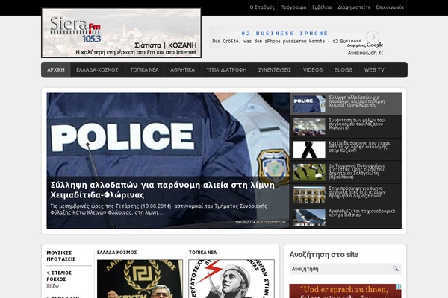Click the Περισσότερα read-more link
448x298 pixels.
point(272,222)
